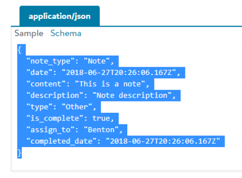This screenshot has width=242, height=178.
Task: Click "This is a note" value
Action: pyautogui.click(x=110, y=84)
